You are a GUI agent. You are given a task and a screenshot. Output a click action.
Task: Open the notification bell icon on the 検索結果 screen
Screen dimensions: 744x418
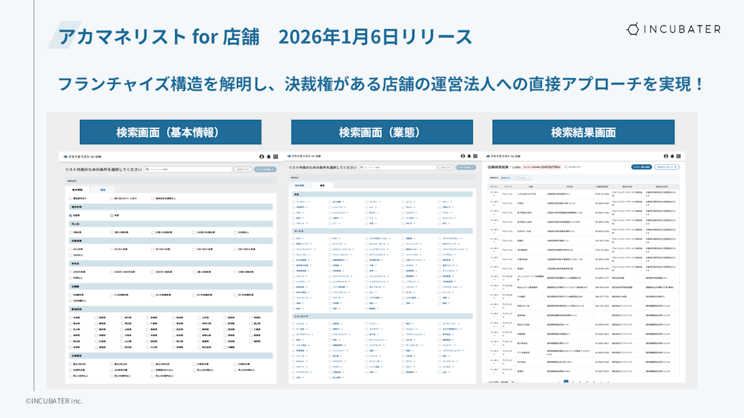point(671,156)
